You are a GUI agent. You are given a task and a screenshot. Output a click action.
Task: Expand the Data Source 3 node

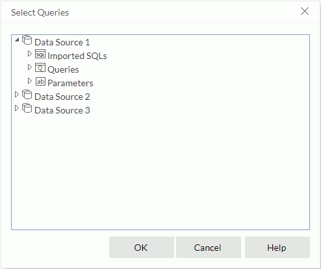point(17,108)
